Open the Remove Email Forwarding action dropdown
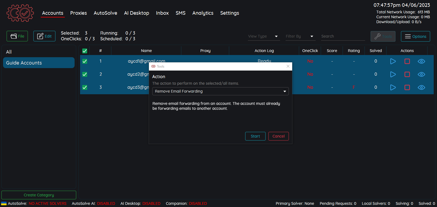 220,91
